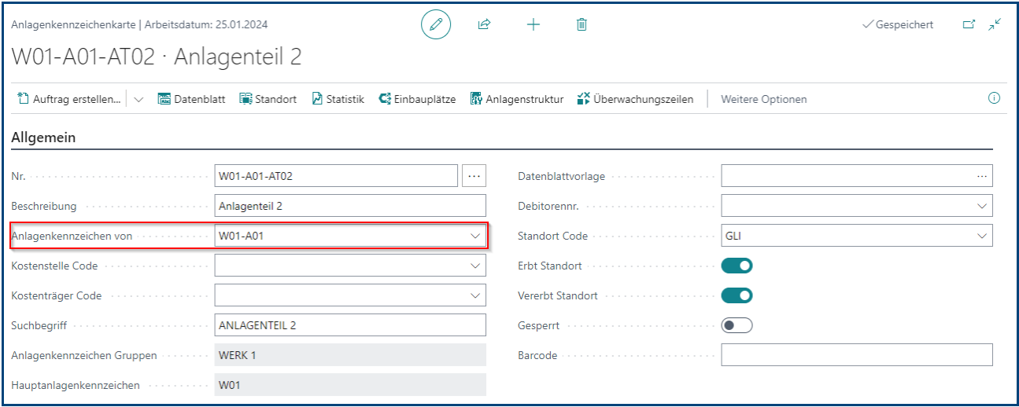Click the Nr. input field

point(336,176)
